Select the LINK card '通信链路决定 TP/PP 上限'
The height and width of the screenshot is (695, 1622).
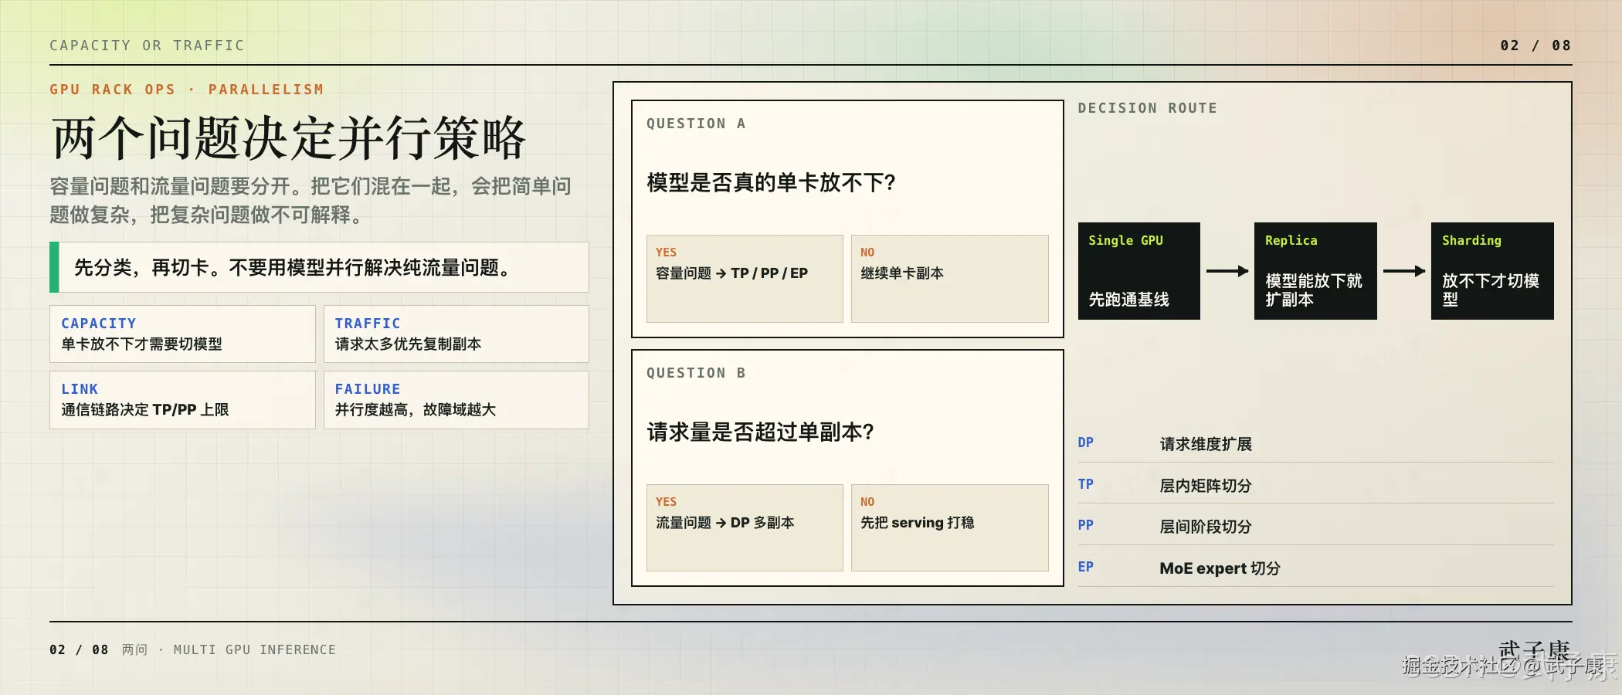point(182,400)
